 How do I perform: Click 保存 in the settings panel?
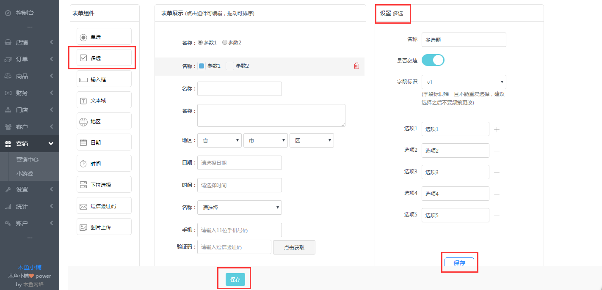coord(459,263)
